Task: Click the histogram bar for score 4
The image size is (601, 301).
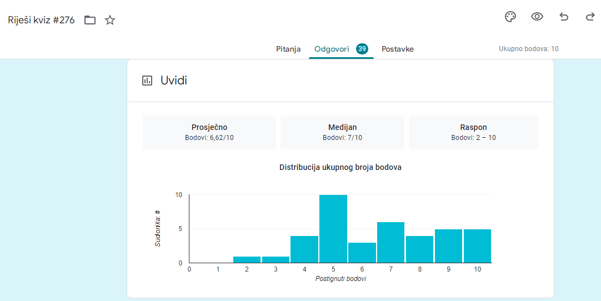Action: [x=304, y=249]
